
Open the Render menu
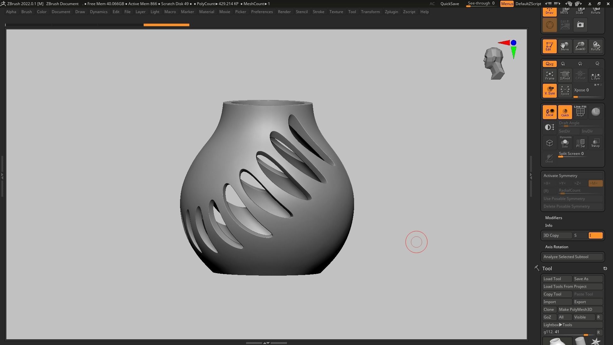pos(284,12)
